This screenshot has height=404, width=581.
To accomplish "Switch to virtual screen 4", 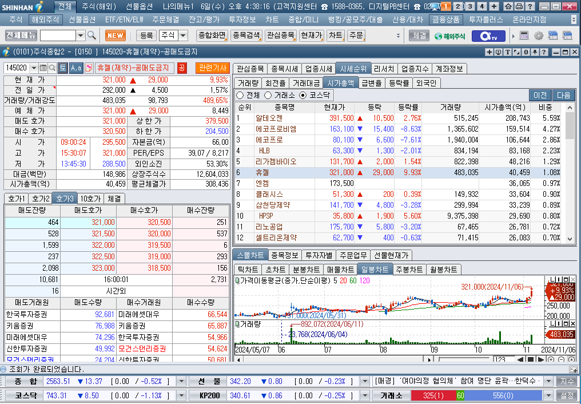I will coord(482,6).
